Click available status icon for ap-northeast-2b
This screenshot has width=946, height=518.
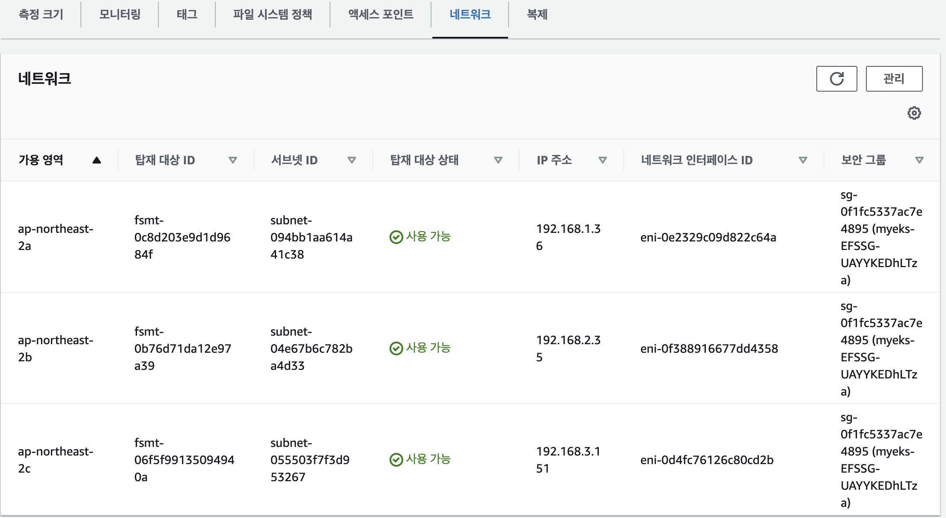(x=396, y=348)
